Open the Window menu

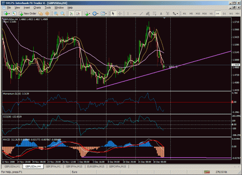click(x=59, y=8)
